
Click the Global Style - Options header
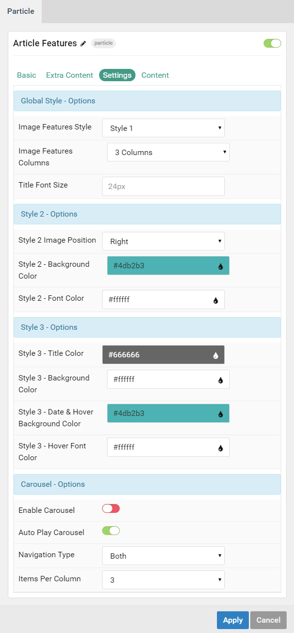[147, 101]
